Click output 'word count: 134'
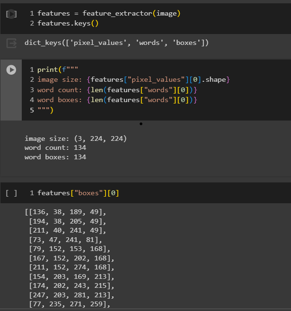Viewport: 291px width, 311px height. 55,148
